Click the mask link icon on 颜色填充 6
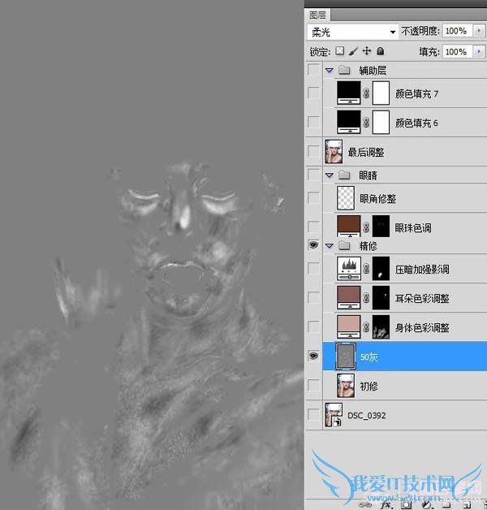Viewport: 487px width, 510px height. coord(366,123)
